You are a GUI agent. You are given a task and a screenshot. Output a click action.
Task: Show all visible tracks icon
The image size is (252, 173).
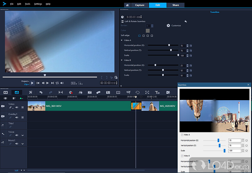coord(5,98)
